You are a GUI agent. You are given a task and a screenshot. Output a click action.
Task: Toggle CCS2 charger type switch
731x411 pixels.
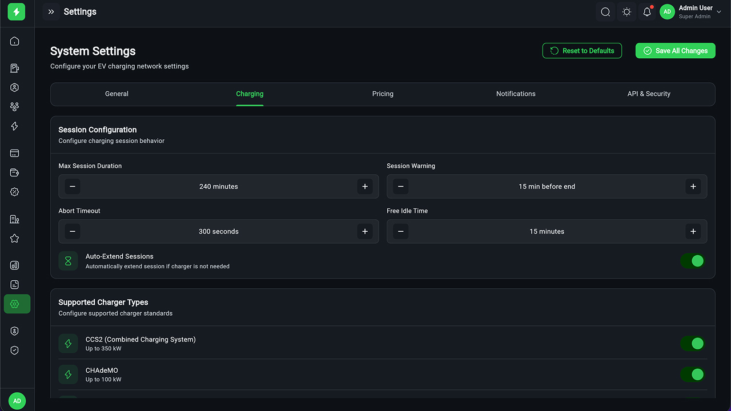click(692, 343)
